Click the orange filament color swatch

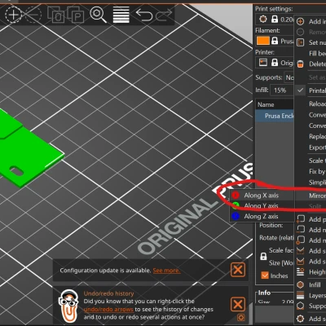[x=263, y=41]
